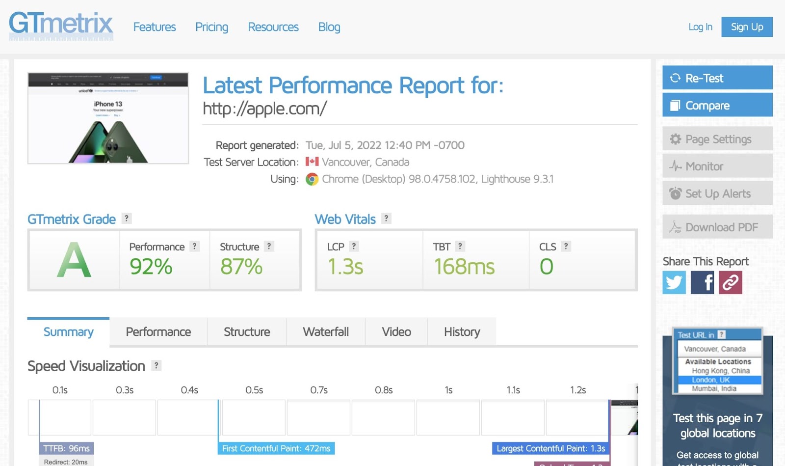Open the History tab
This screenshot has width=785, height=466.
[462, 332]
